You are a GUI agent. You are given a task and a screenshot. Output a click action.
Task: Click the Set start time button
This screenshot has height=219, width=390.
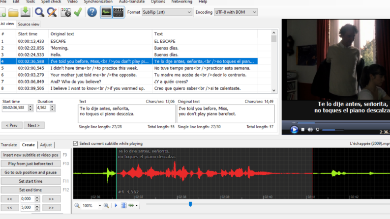coord(30,181)
